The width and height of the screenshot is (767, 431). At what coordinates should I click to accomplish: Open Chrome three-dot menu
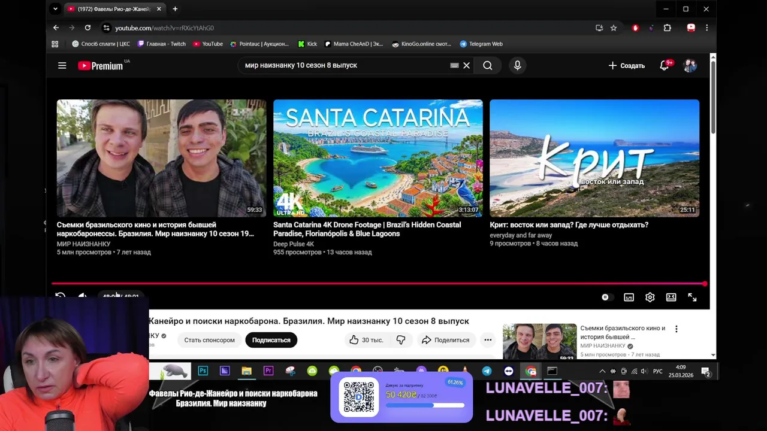(706, 28)
